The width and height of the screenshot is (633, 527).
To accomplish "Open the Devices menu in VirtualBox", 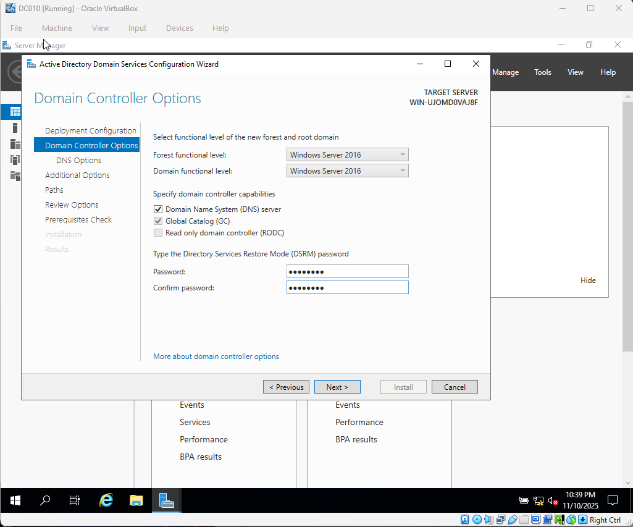I will click(x=179, y=28).
